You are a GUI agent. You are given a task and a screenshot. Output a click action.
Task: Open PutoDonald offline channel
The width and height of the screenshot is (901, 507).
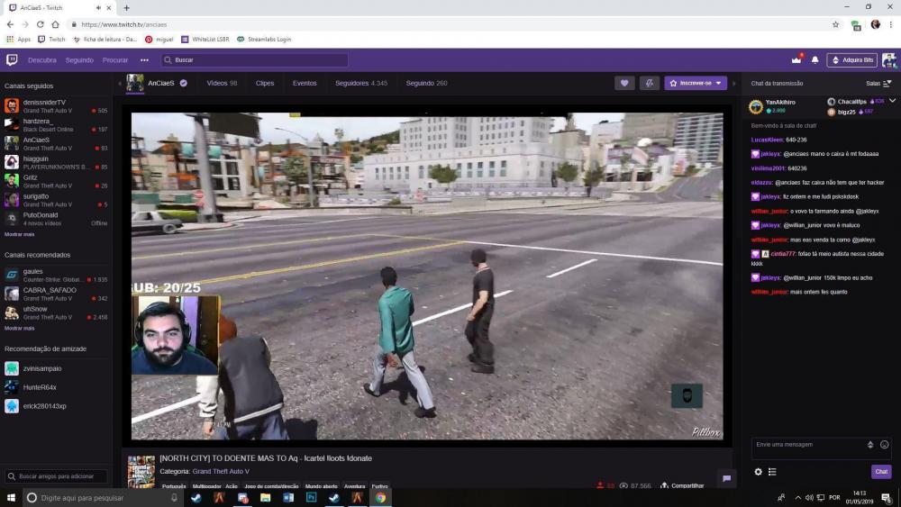tap(56, 219)
